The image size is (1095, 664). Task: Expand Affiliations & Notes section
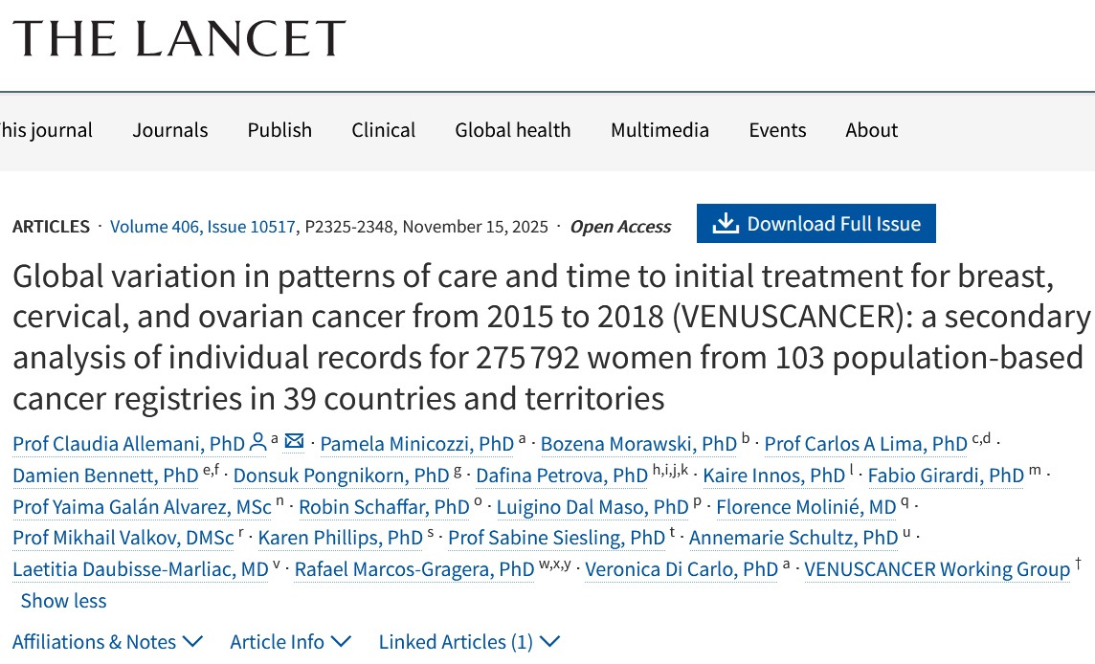click(107, 642)
